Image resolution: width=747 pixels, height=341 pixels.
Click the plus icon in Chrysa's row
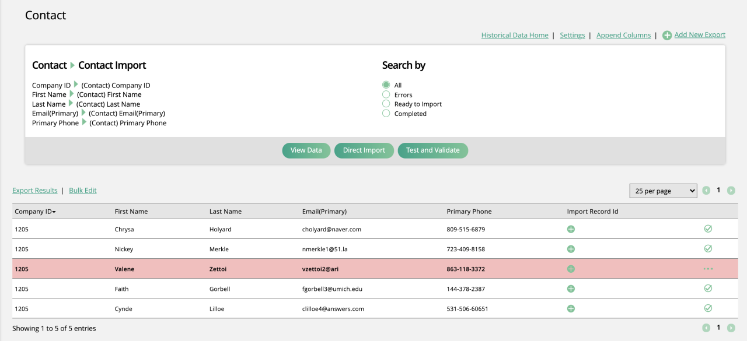coord(571,229)
